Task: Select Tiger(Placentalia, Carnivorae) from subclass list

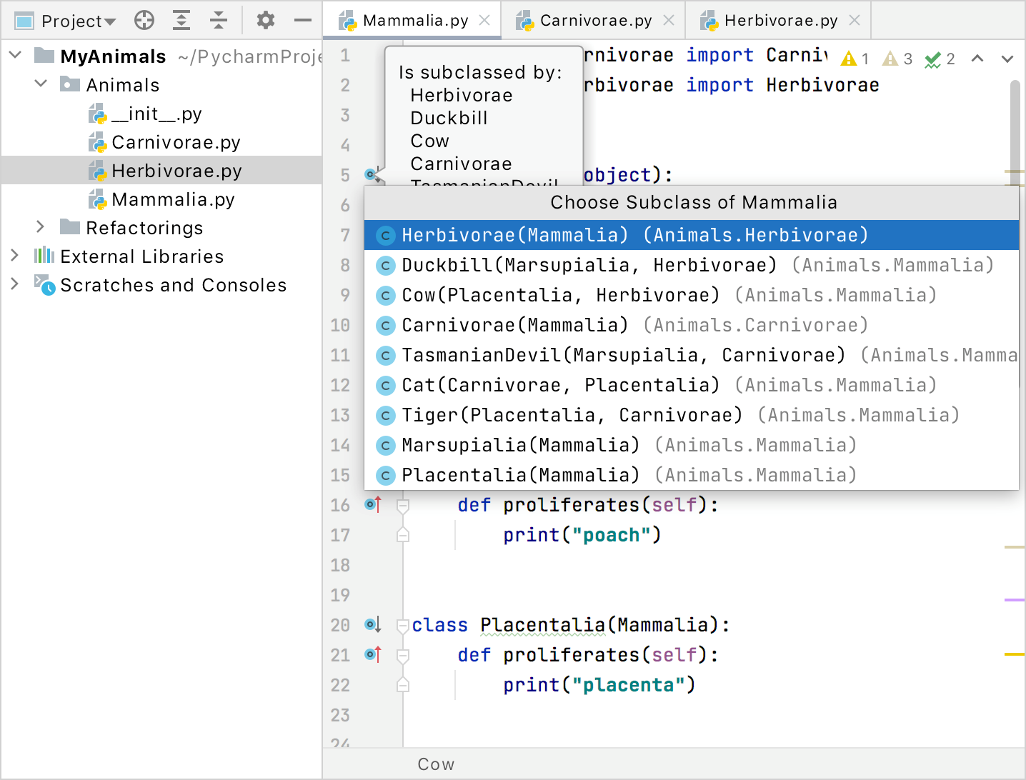Action: pos(572,415)
